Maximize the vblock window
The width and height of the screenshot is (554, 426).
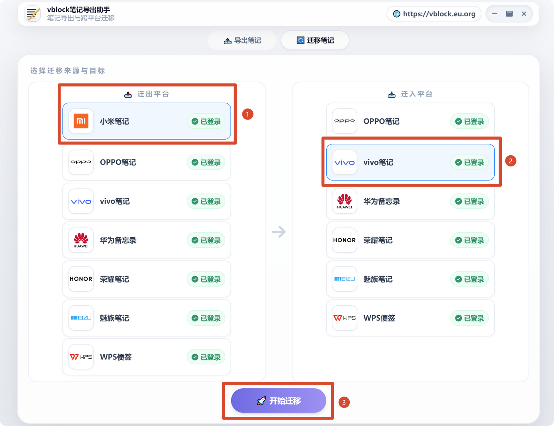[x=509, y=14]
